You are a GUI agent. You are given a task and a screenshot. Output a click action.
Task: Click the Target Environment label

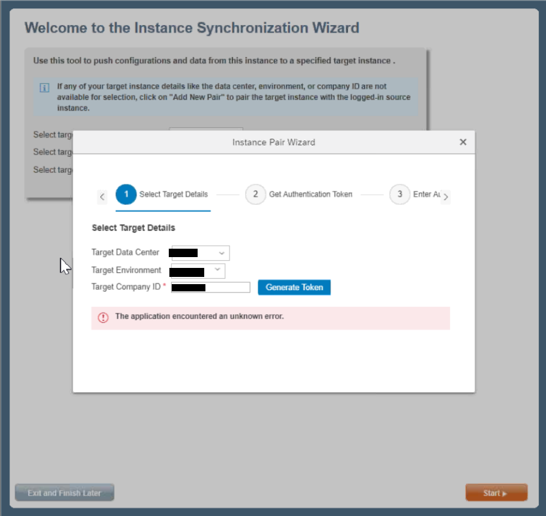pyautogui.click(x=126, y=270)
